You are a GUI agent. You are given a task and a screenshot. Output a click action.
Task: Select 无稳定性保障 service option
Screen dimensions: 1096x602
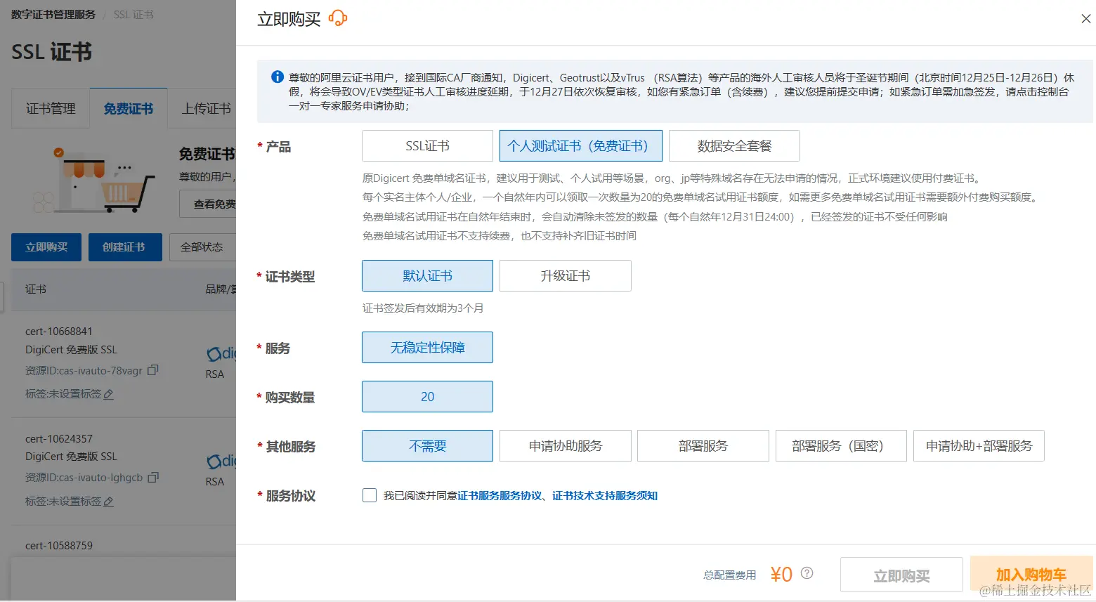[x=427, y=348]
